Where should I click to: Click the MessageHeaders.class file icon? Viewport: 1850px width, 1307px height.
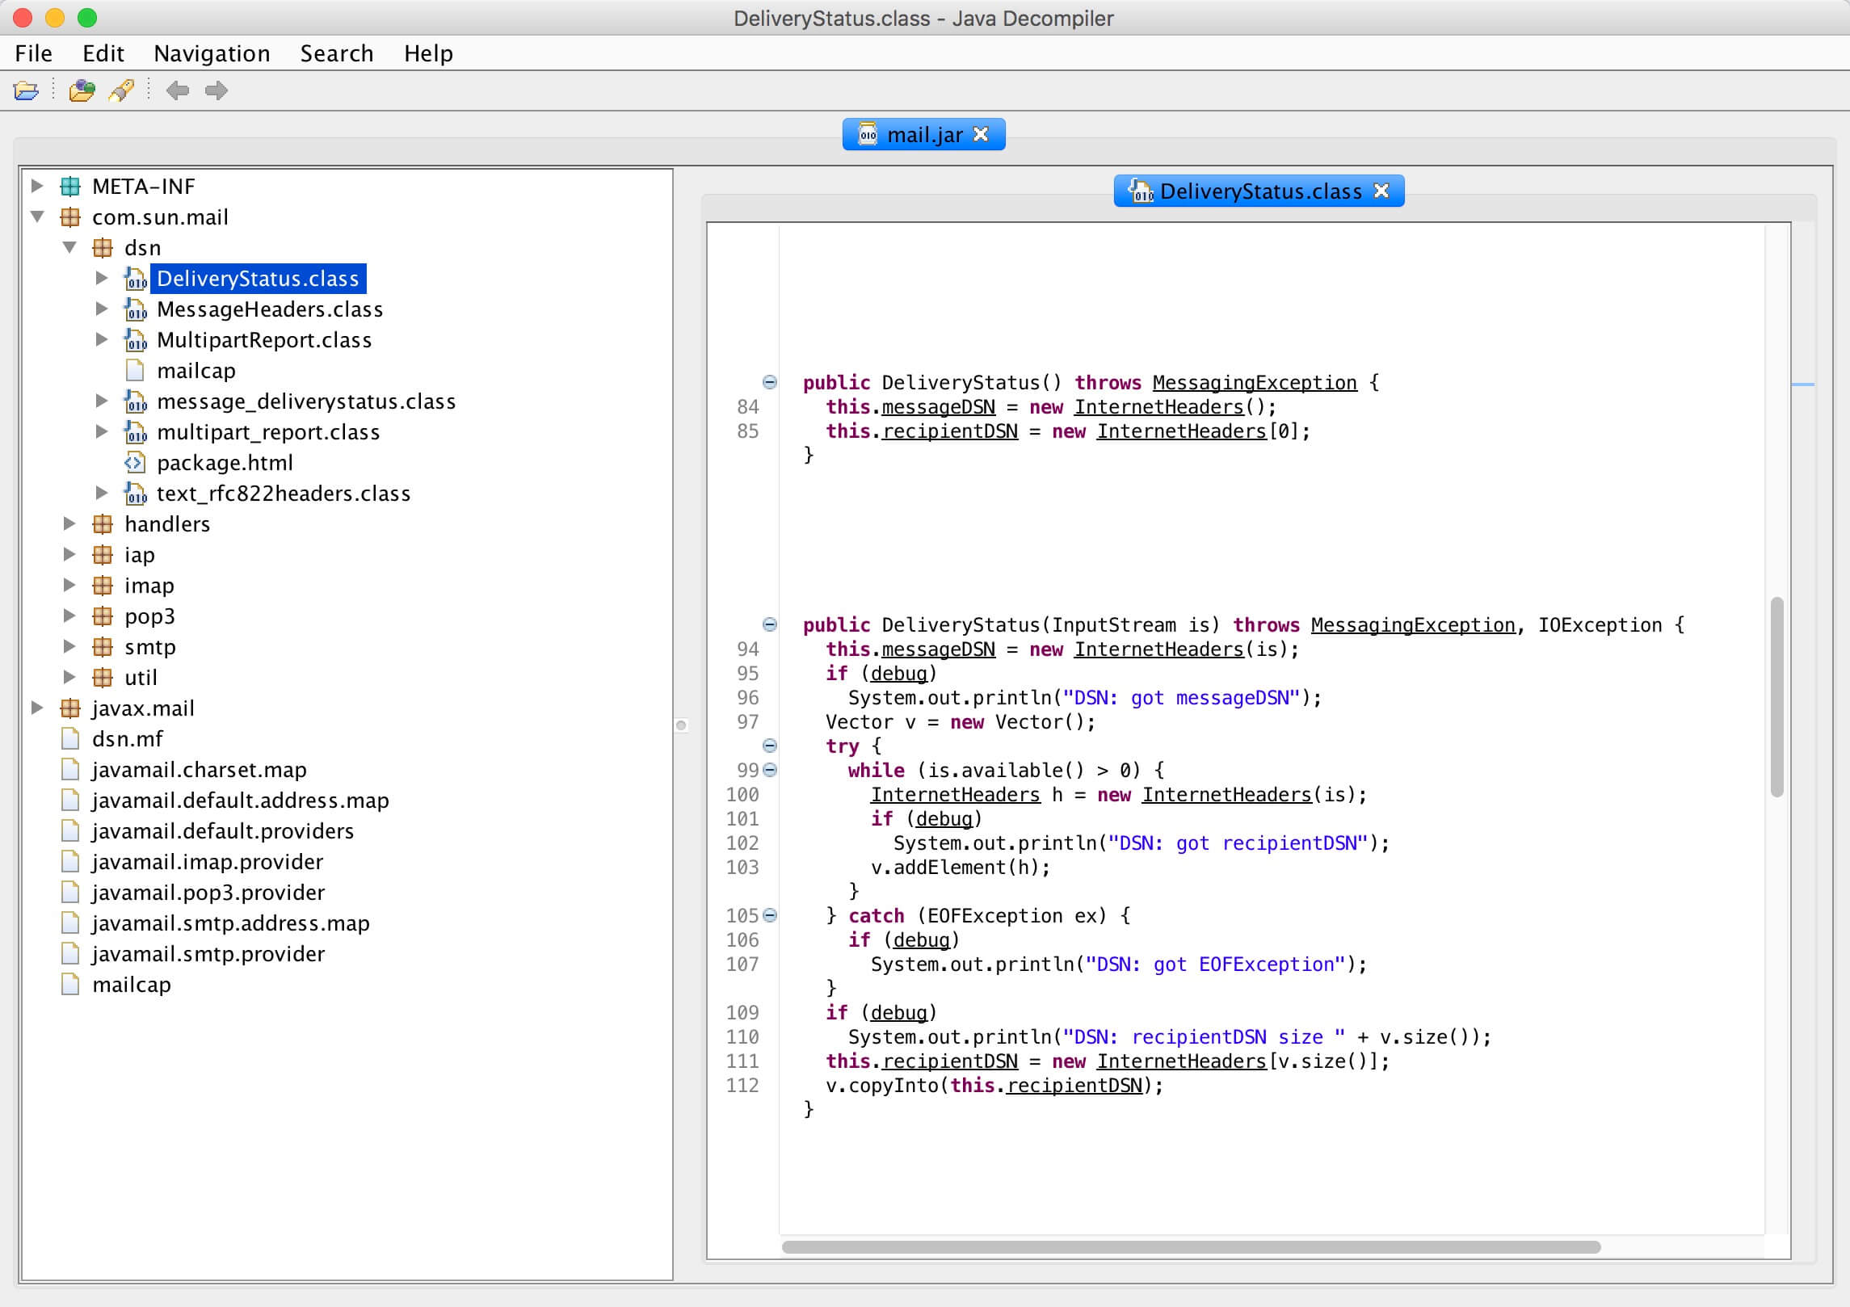tap(135, 309)
